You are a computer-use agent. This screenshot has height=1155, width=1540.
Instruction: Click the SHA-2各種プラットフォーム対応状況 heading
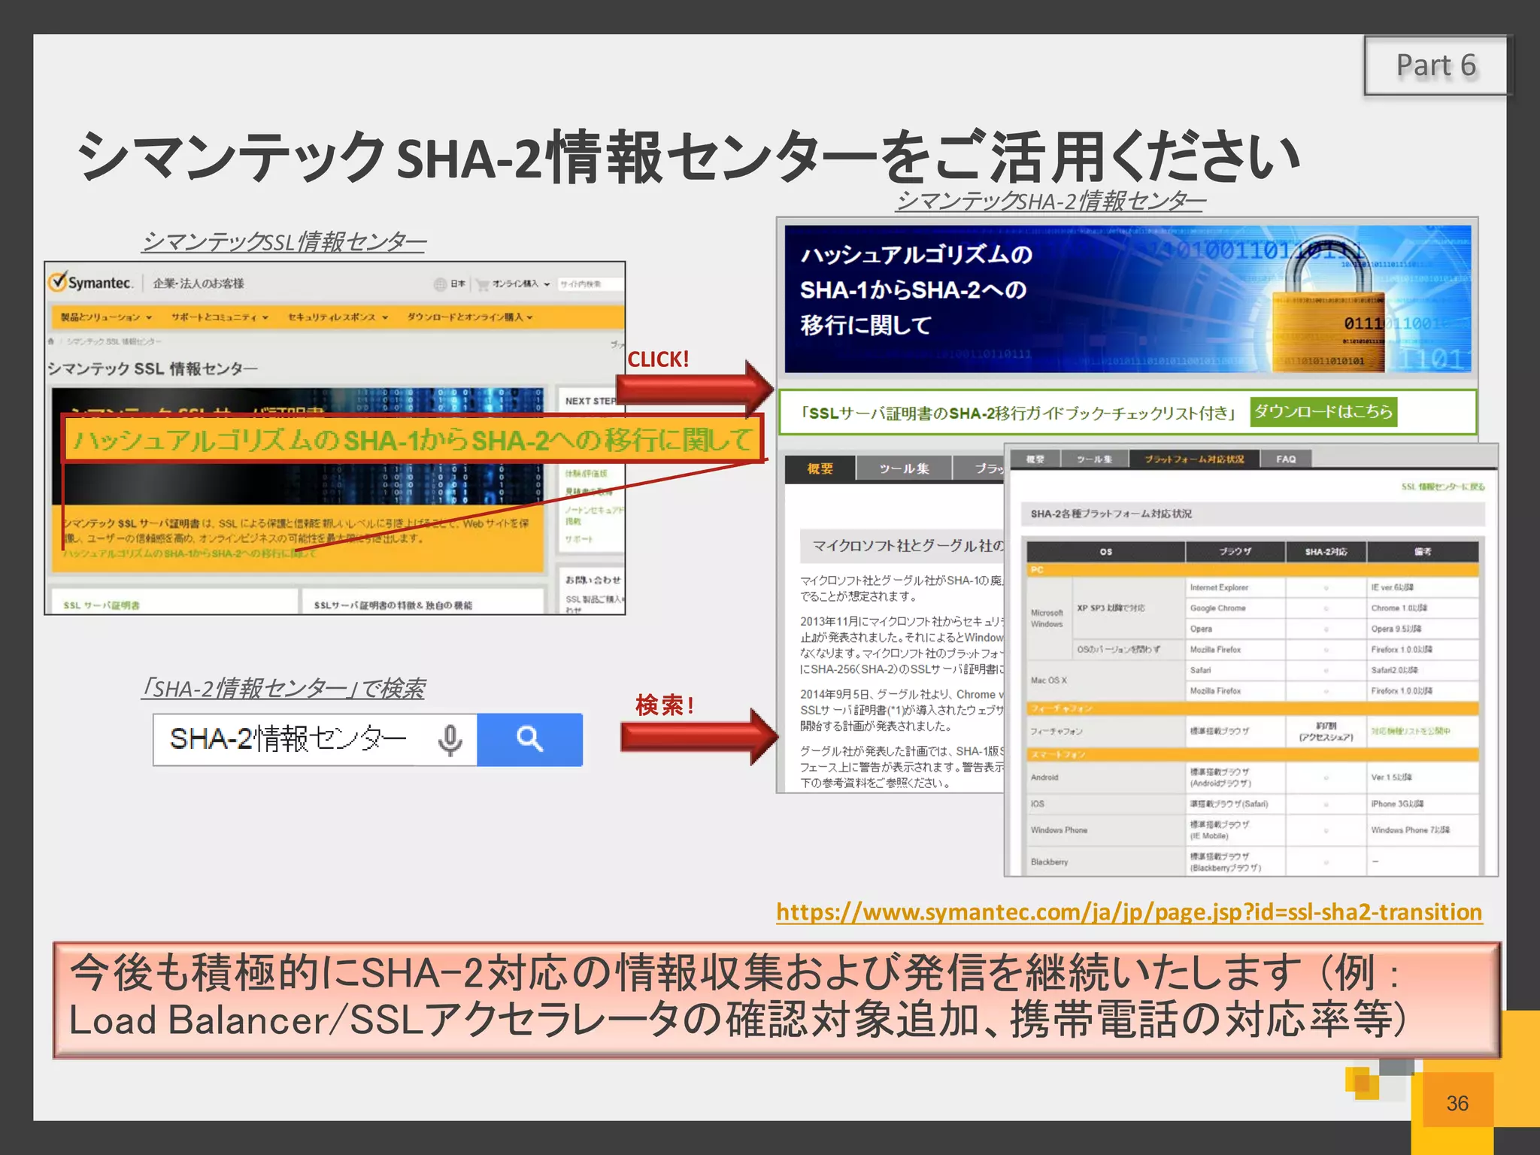(1111, 514)
